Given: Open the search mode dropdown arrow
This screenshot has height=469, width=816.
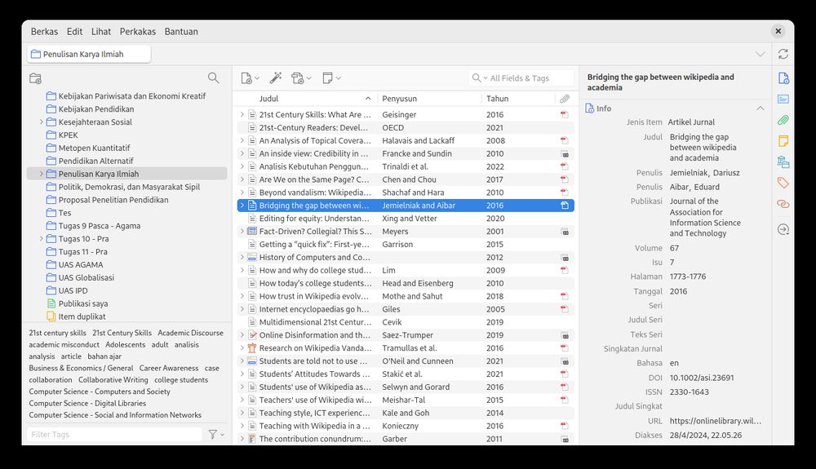Looking at the screenshot, I should click(485, 78).
